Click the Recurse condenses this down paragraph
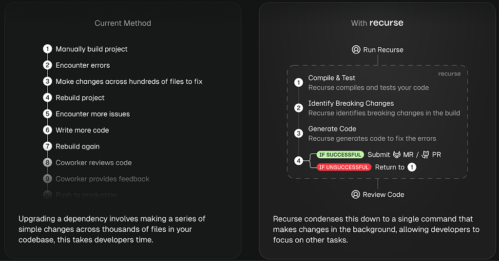The width and height of the screenshot is (499, 261). tap(376, 229)
